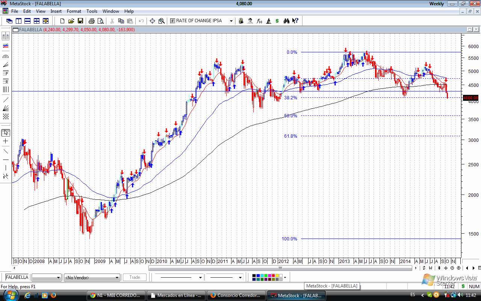
Task: Open the No Vendor dropdown list
Action: [117, 278]
